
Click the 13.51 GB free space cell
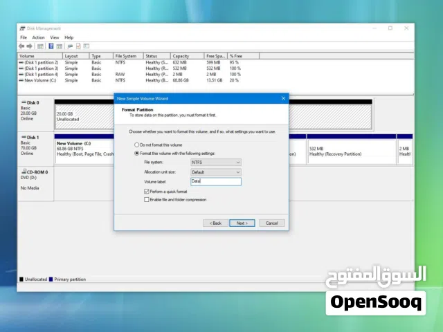214,80
